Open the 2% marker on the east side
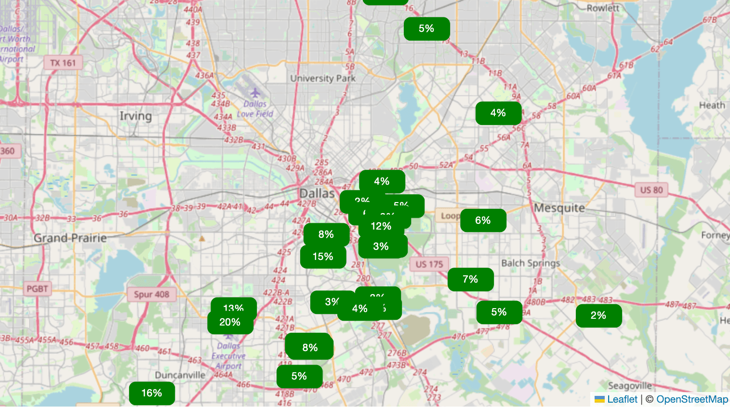 598,315
